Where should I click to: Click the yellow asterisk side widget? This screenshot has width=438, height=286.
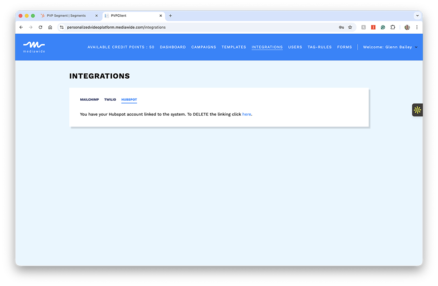[x=417, y=110]
